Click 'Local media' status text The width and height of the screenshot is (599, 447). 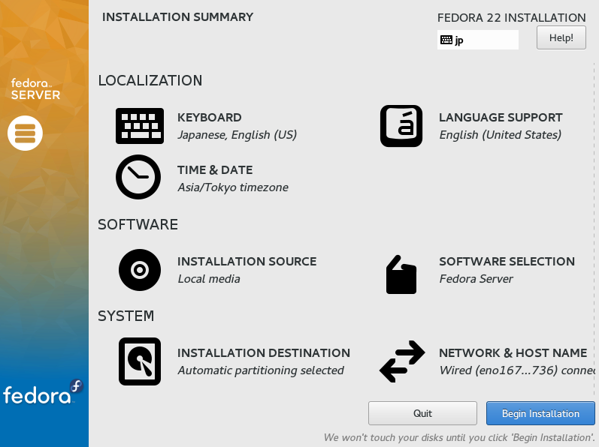click(209, 279)
